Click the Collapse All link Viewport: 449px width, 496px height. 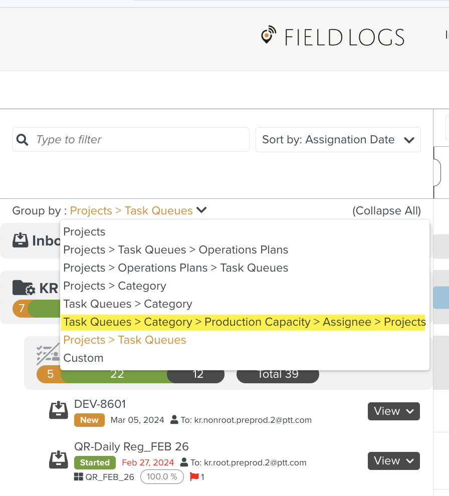[x=386, y=211]
